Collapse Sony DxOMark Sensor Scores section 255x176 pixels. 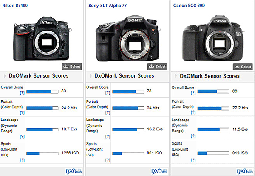91,76
